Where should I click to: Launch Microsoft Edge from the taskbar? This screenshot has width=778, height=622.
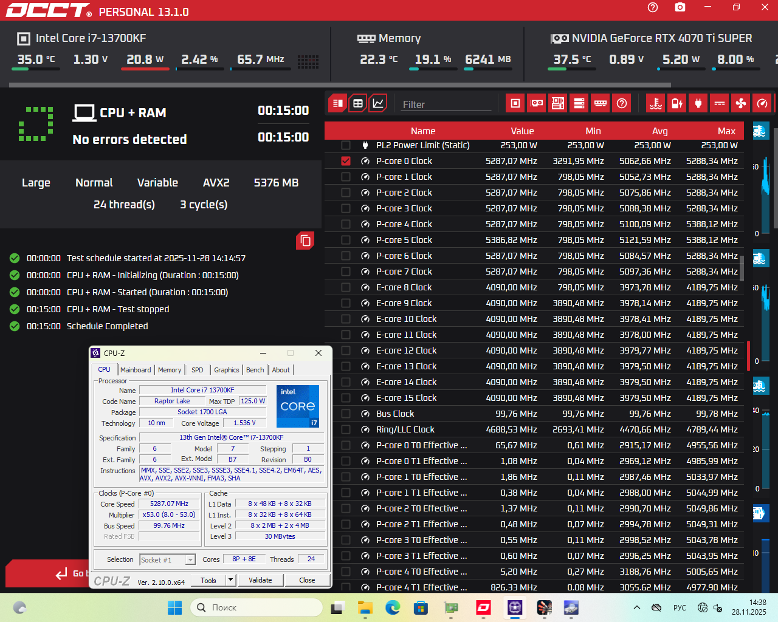tap(393, 607)
